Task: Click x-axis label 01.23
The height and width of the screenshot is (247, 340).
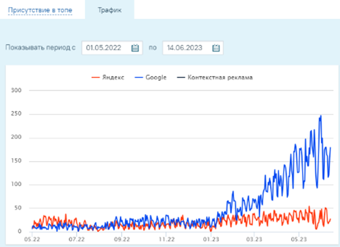Action: click(211, 239)
